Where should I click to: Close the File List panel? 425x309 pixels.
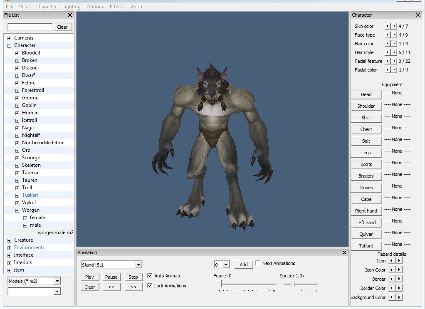70,15
